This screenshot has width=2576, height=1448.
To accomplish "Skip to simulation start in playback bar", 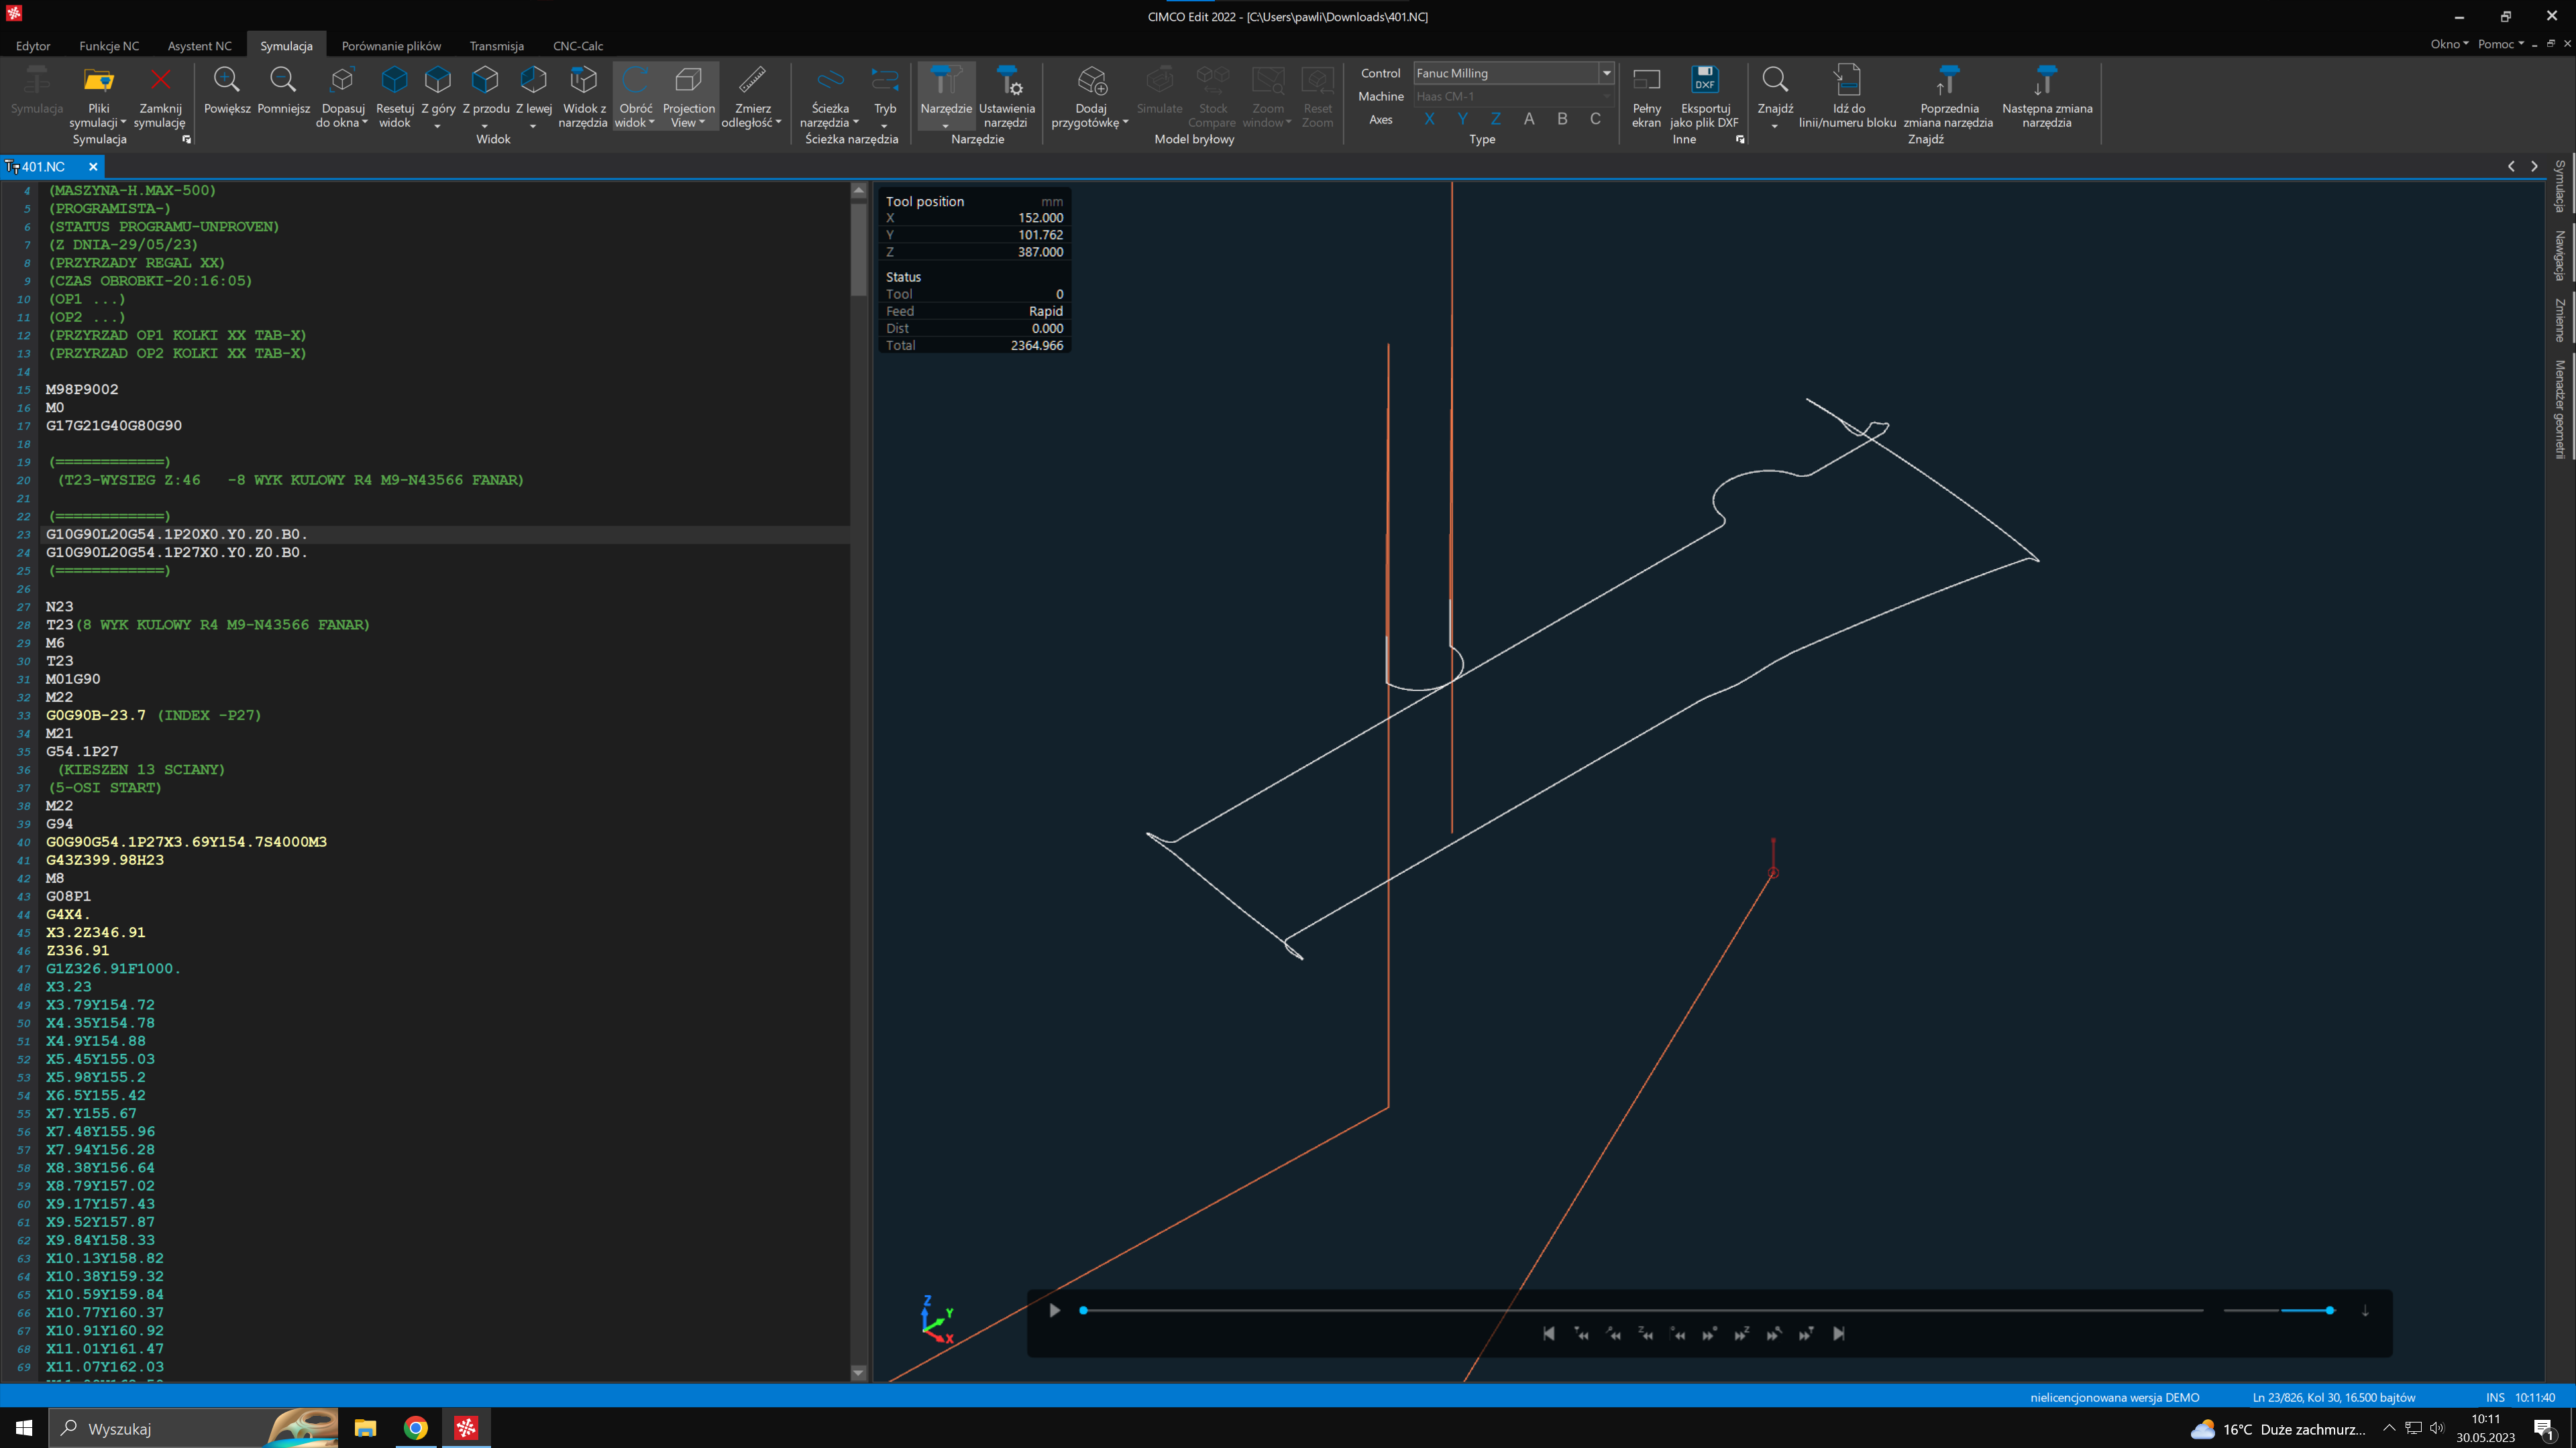I will tap(1548, 1333).
